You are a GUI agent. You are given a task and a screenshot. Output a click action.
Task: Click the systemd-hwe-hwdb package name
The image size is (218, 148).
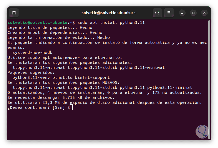pos(32,52)
